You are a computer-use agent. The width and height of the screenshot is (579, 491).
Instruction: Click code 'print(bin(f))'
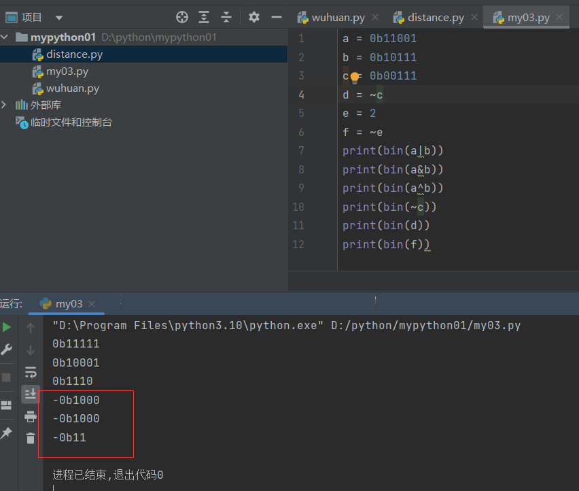click(386, 245)
